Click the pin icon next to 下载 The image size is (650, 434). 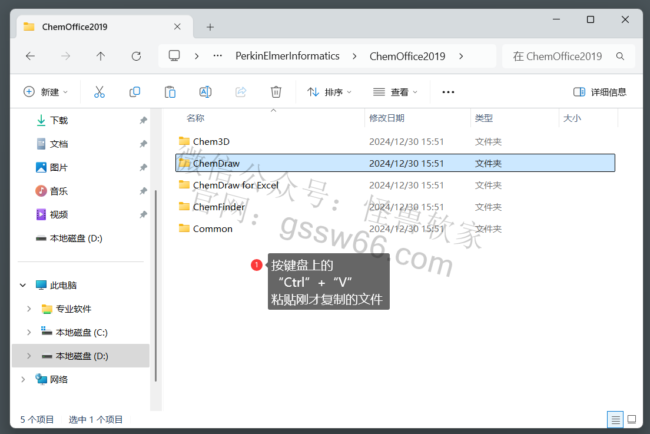[143, 120]
